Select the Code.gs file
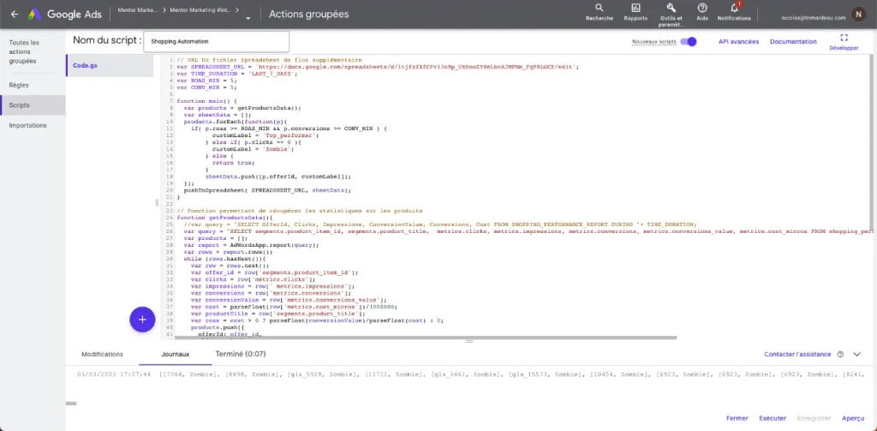This screenshot has height=431, width=877. pyautogui.click(x=110, y=65)
